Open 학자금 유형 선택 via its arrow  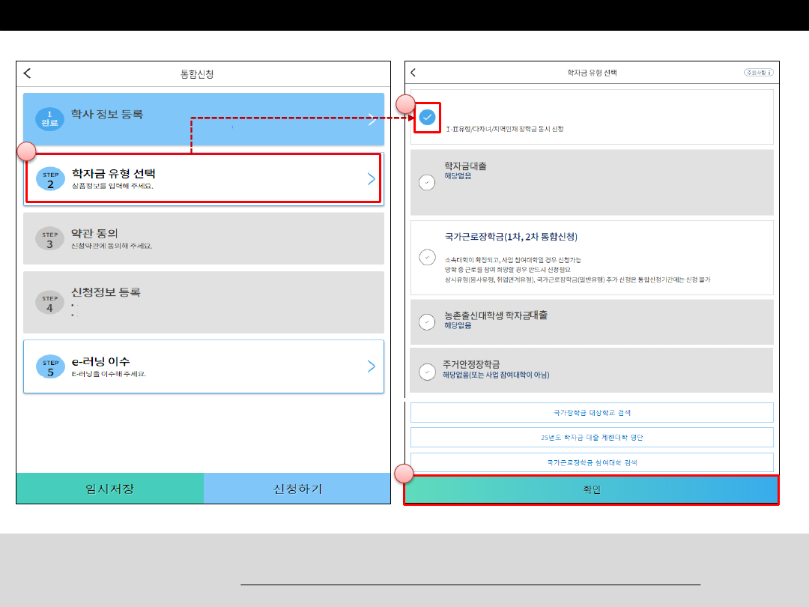click(x=372, y=178)
